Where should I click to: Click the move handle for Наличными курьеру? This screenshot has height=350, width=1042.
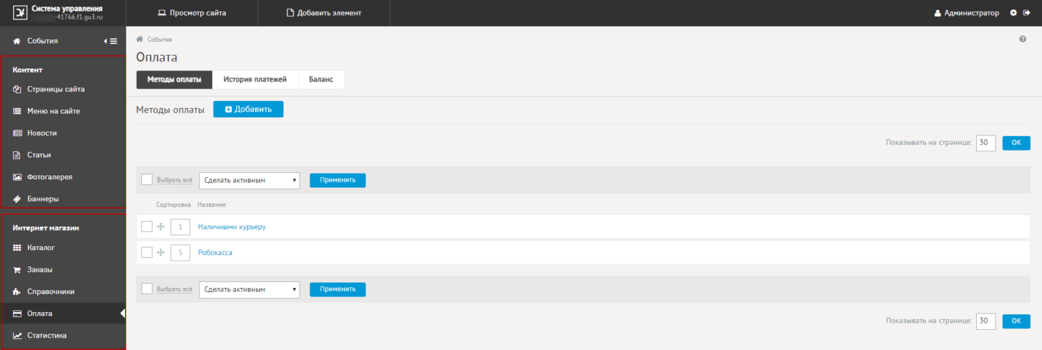pos(161,227)
